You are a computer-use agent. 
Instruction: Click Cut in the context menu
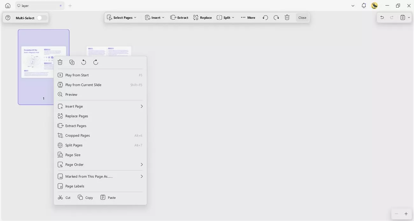(x=64, y=197)
